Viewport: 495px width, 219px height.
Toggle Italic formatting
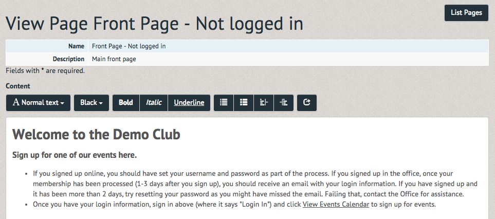coord(153,102)
